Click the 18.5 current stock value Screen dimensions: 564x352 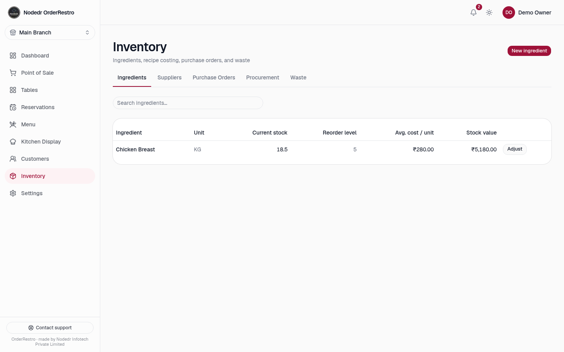(x=282, y=149)
